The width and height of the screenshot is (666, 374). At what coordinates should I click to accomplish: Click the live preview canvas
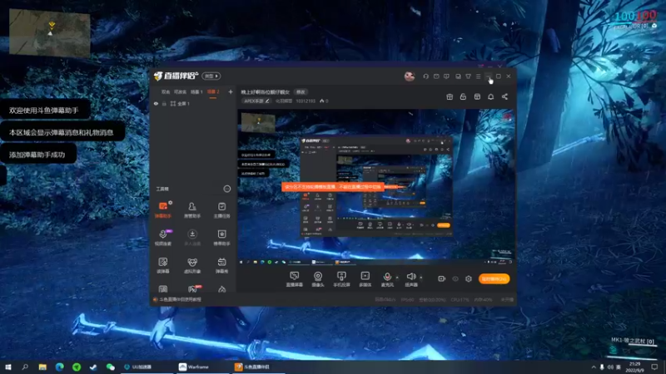pos(376,188)
